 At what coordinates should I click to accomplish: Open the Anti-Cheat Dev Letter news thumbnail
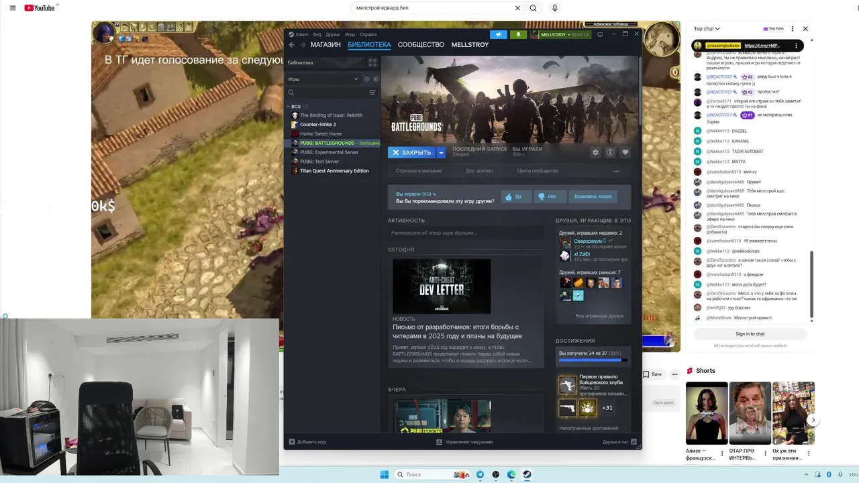442,286
